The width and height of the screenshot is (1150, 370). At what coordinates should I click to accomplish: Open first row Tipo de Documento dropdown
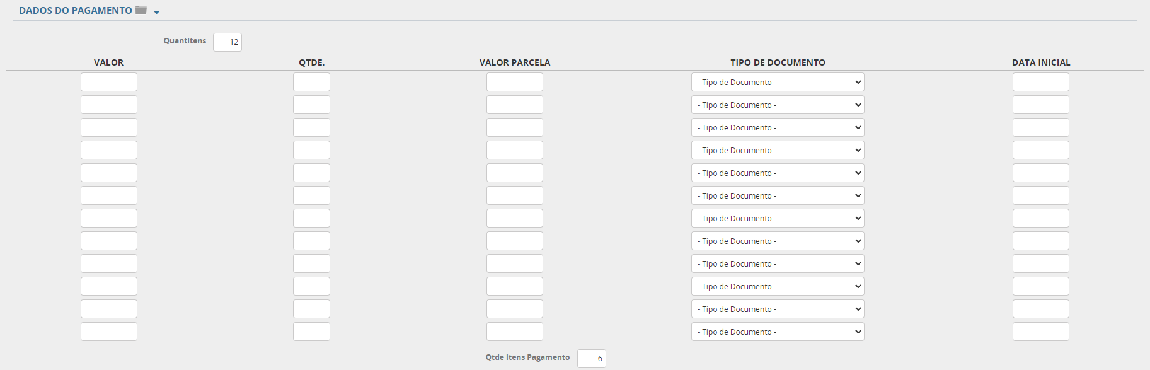tap(778, 83)
